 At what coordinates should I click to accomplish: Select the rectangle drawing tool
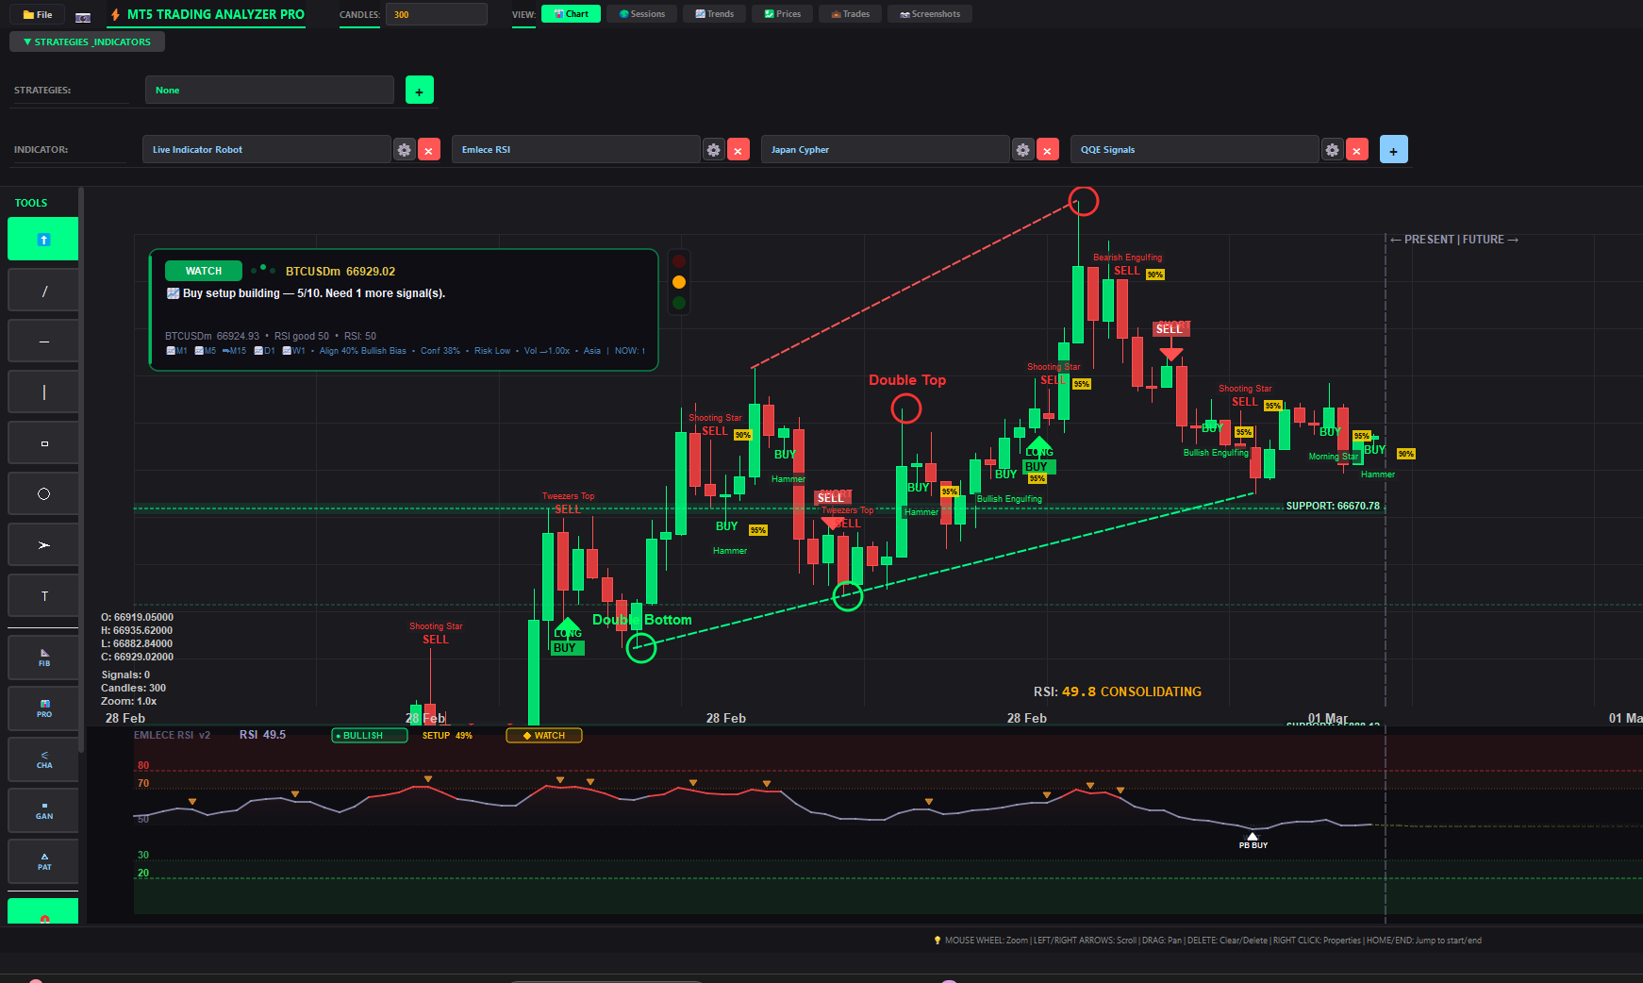point(42,442)
